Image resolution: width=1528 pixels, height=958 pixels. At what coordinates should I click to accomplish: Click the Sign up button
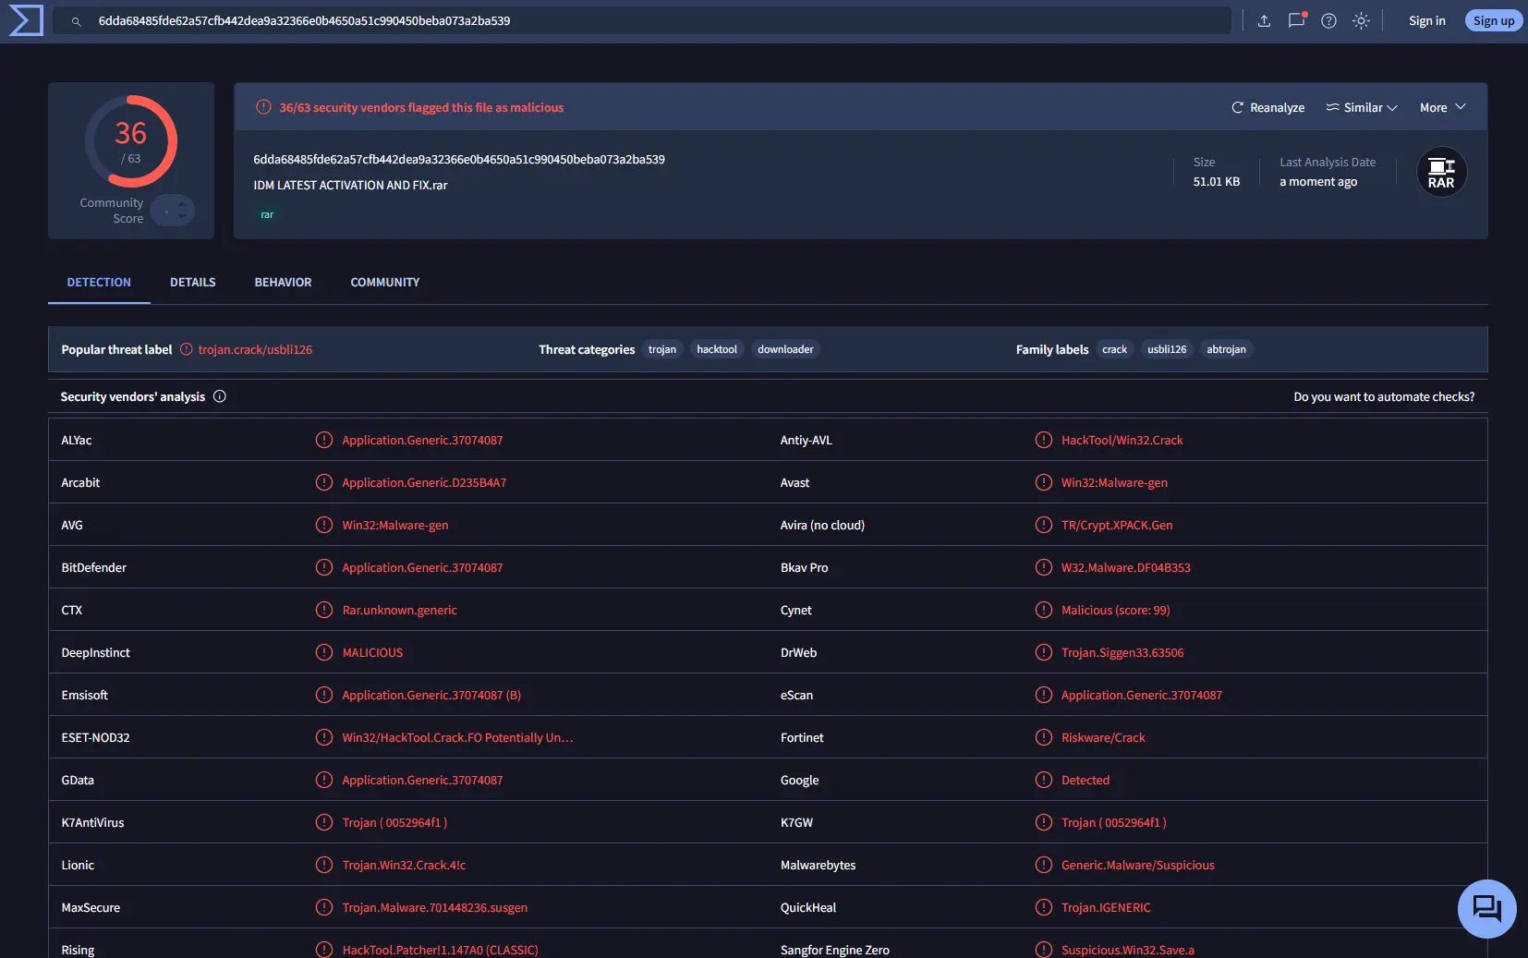[1493, 20]
